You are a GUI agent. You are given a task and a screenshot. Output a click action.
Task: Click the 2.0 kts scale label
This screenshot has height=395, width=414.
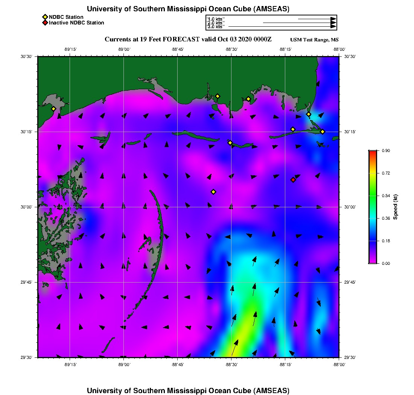(216, 23)
